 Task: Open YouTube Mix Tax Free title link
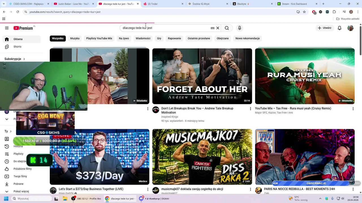[x=293, y=108]
